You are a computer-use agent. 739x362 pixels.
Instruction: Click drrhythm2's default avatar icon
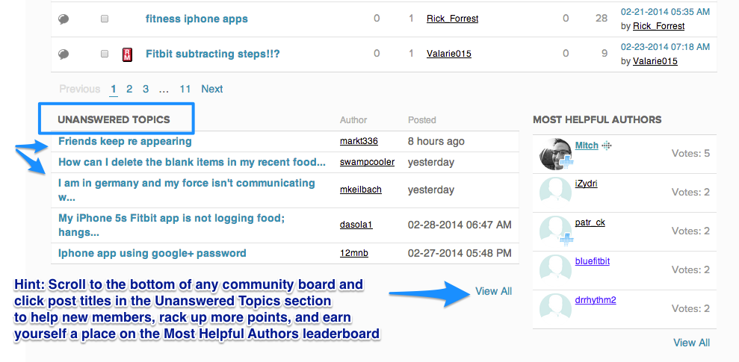coord(555,308)
